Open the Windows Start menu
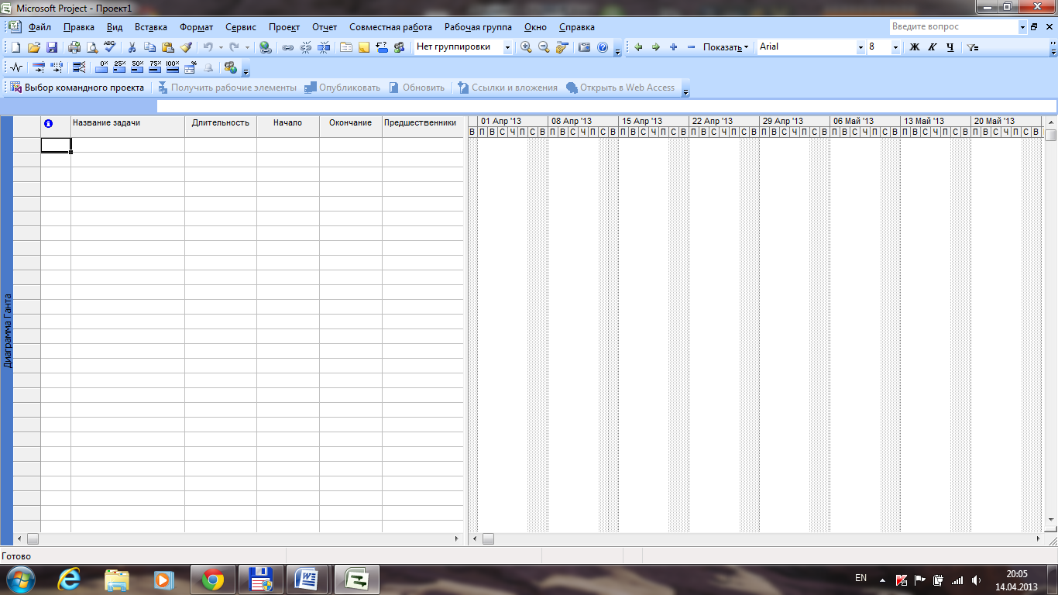 pyautogui.click(x=21, y=579)
